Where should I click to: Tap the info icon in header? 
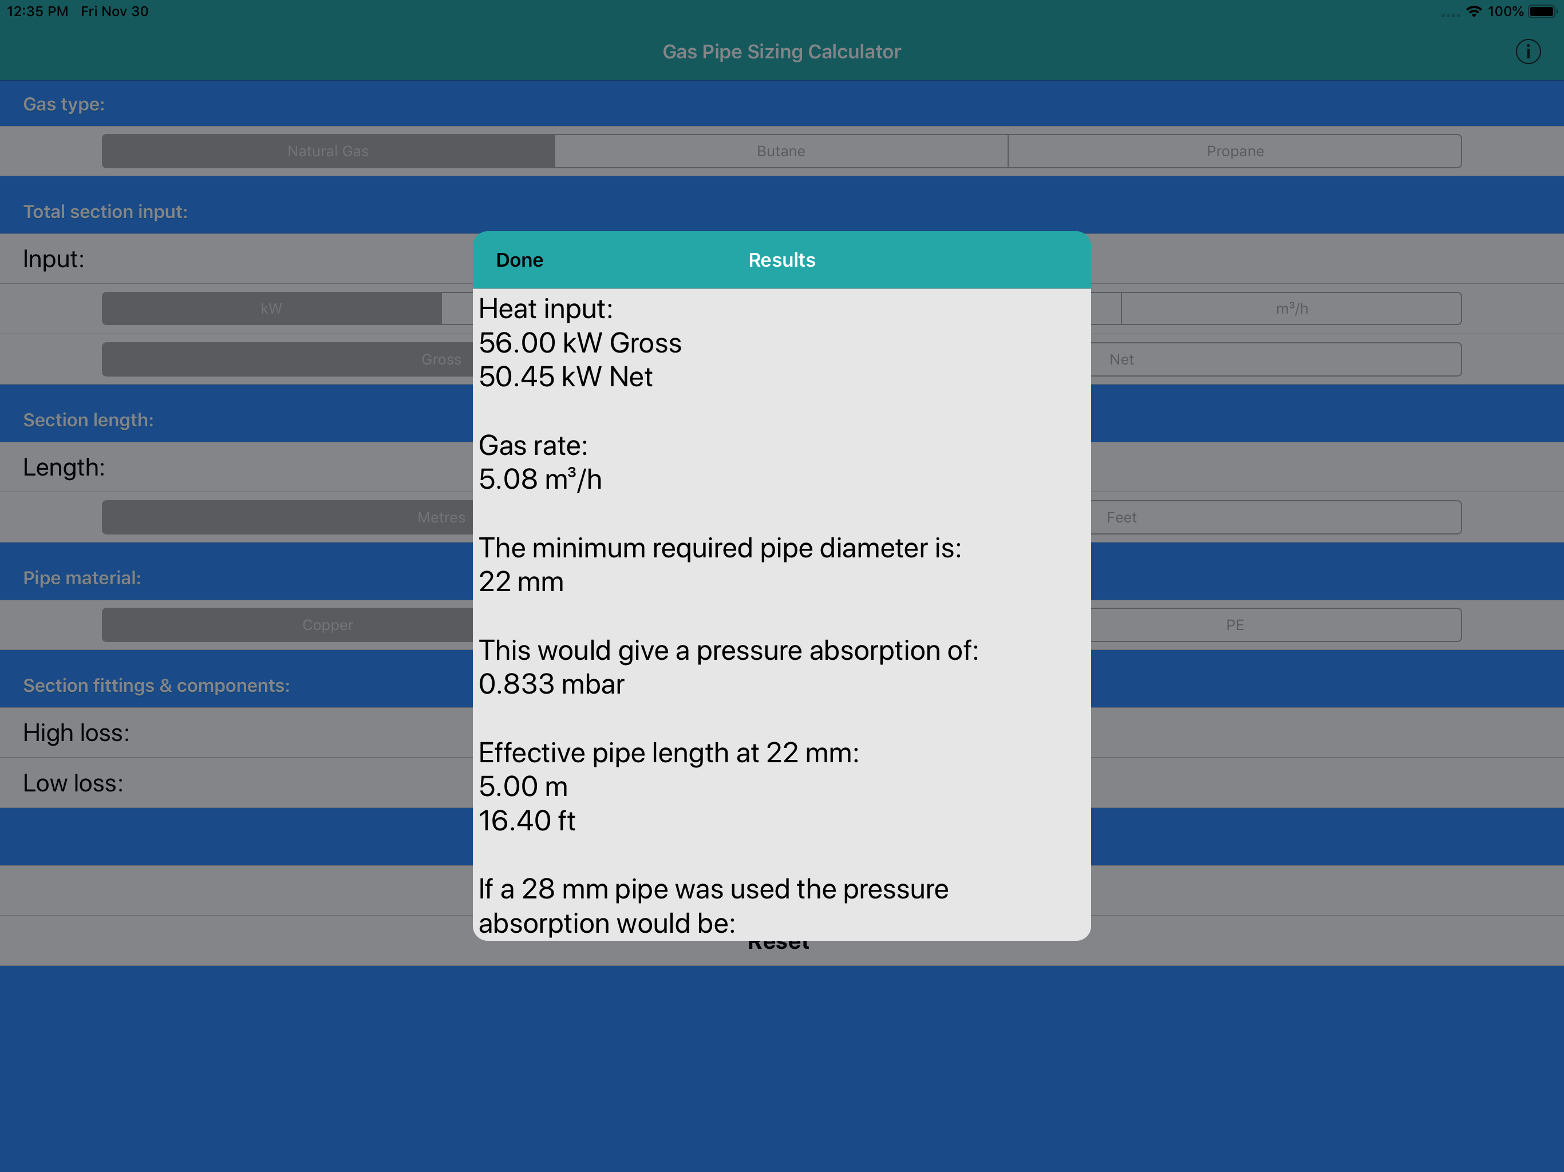pyautogui.click(x=1527, y=52)
